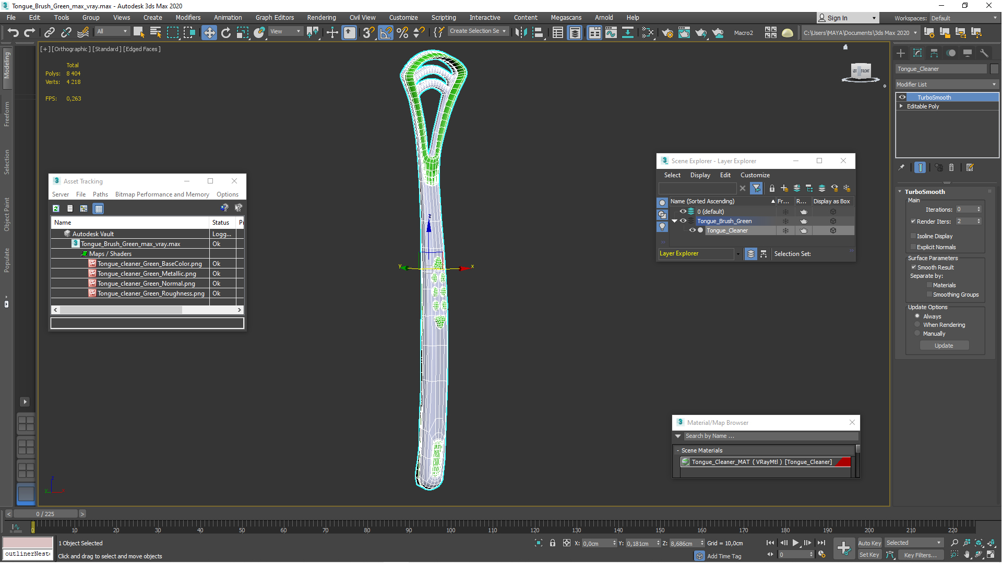Image resolution: width=1002 pixels, height=563 pixels.
Task: Enable Separate by Materials checkbox
Action: [929, 285]
